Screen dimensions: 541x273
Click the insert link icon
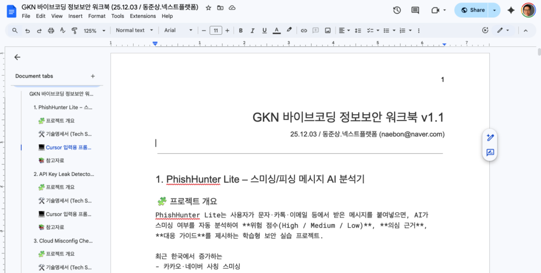click(x=304, y=31)
